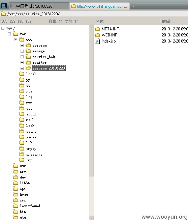Expand the service_20131220 folder node

click(22, 68)
